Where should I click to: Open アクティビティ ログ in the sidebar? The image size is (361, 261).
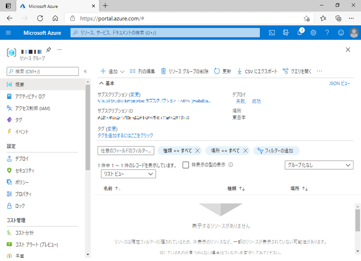[42, 96]
